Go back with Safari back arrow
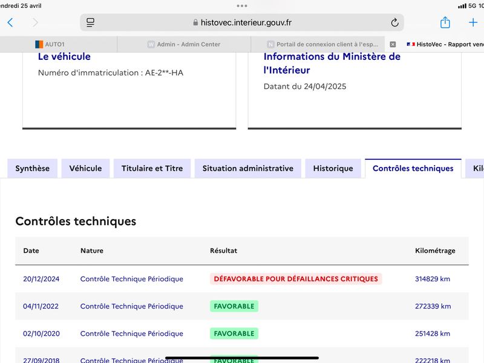The image size is (484, 363). [x=10, y=22]
